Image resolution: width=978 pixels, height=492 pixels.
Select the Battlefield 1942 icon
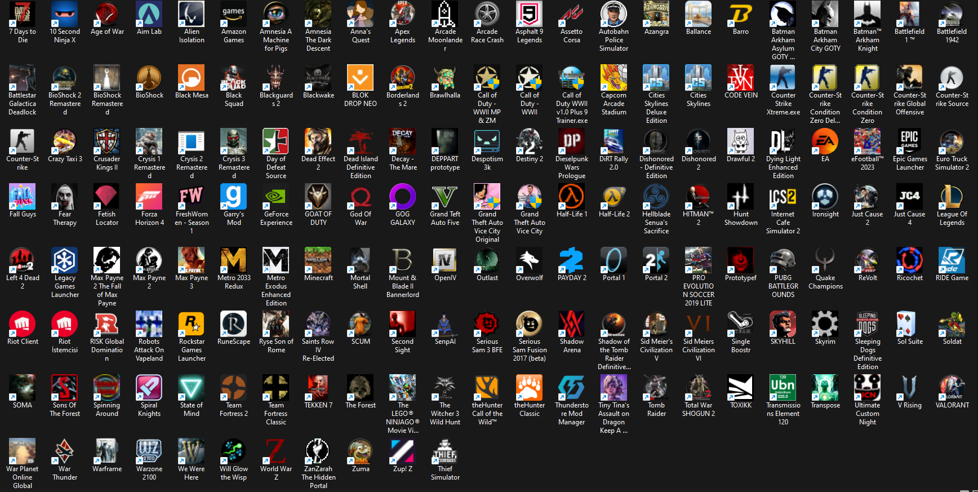point(952,15)
